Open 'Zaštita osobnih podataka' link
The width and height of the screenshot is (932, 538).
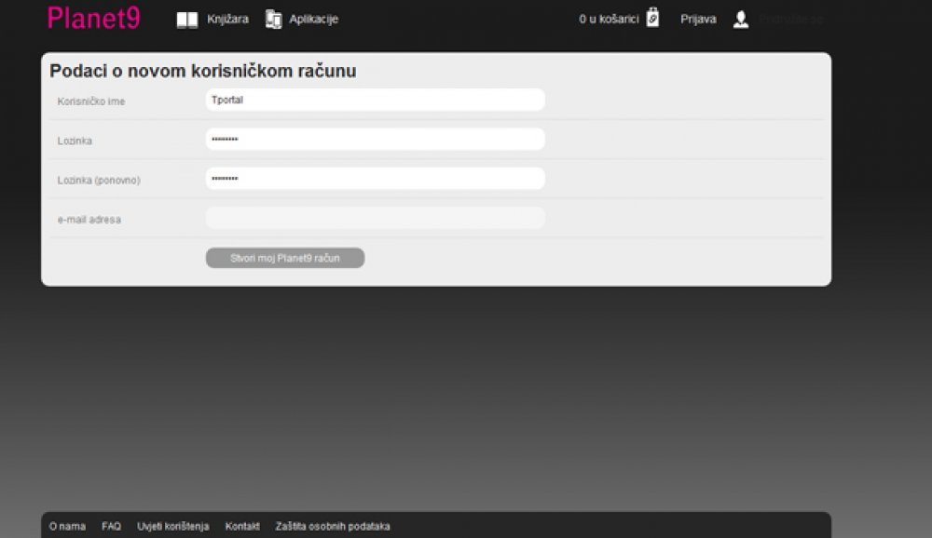[x=333, y=526]
